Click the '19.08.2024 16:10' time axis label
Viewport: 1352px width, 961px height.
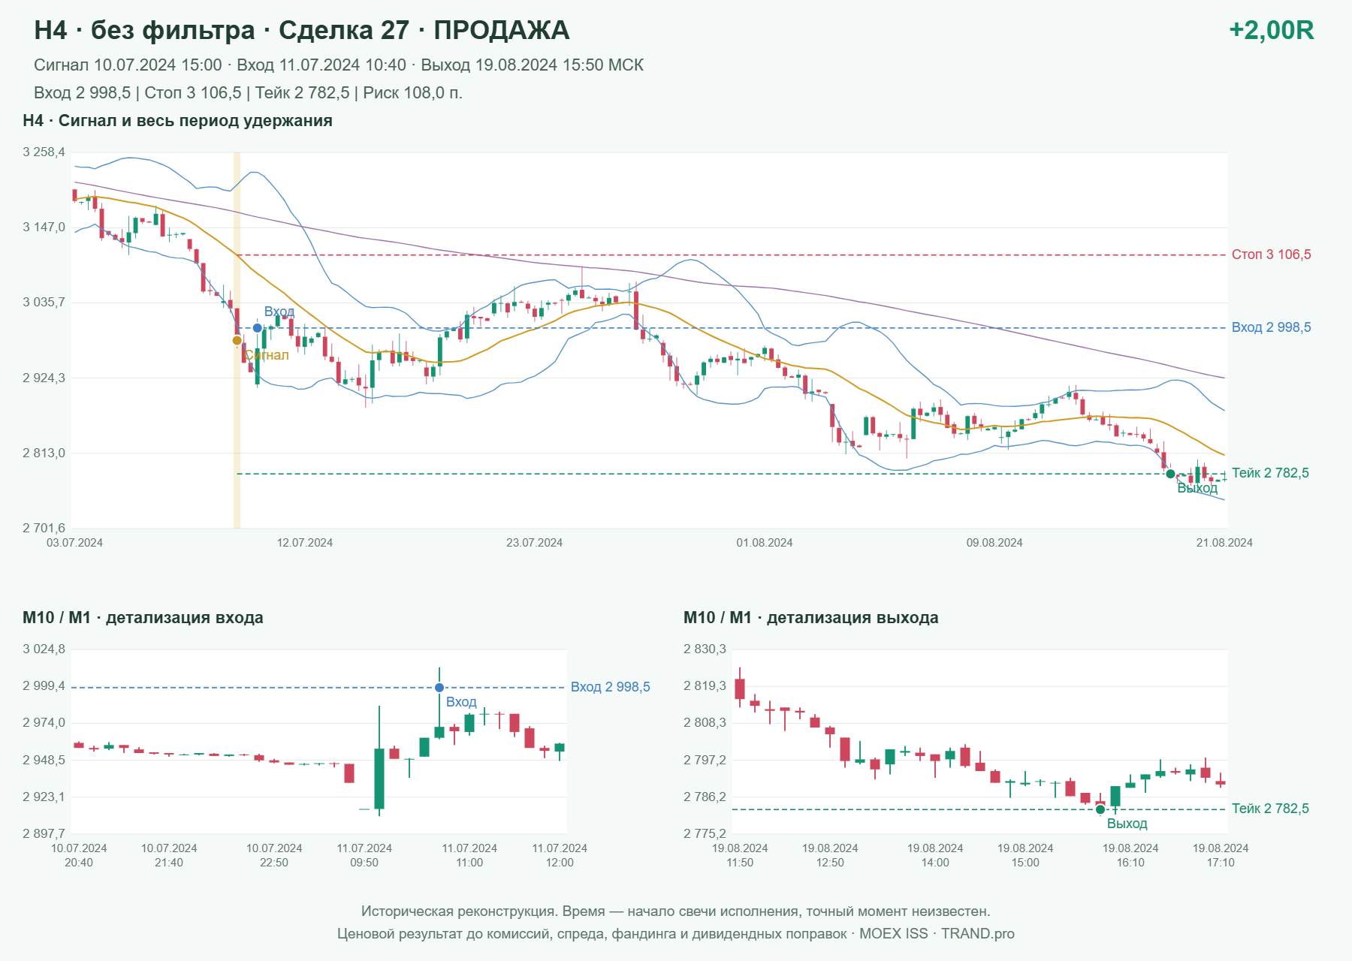click(x=1130, y=855)
